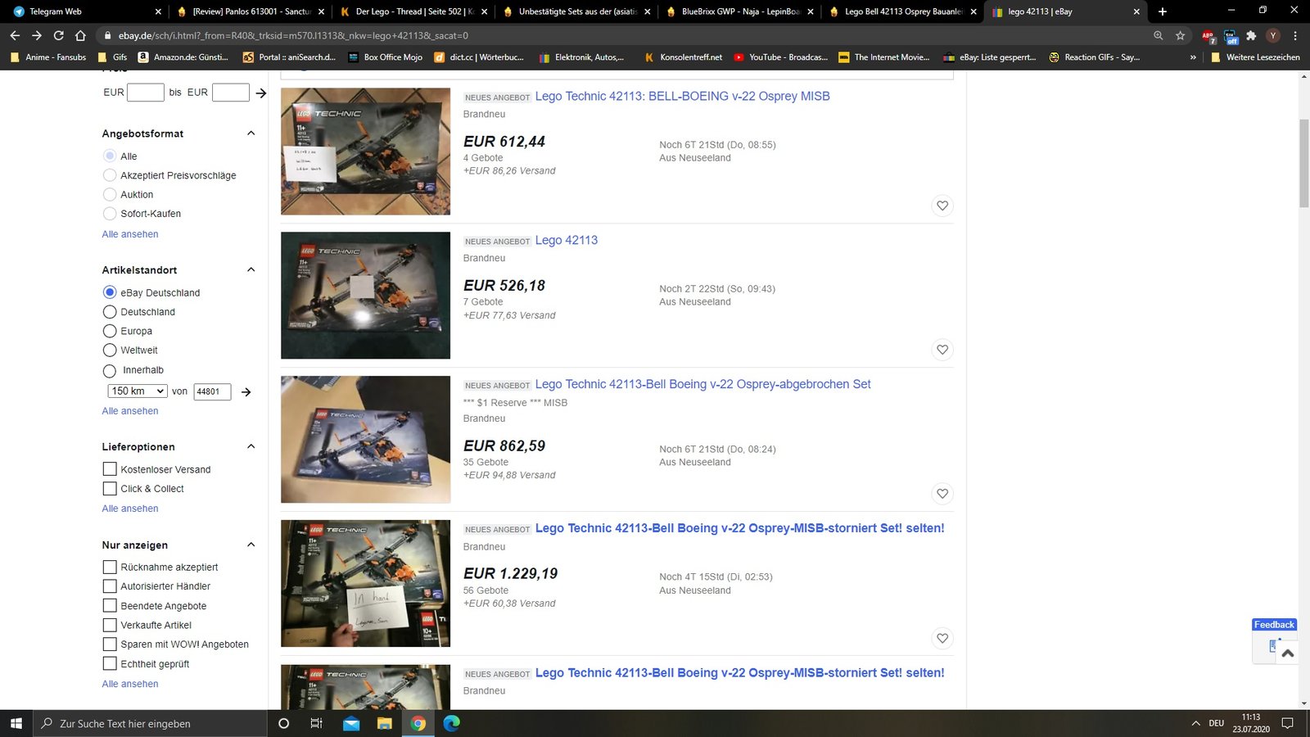Open the EUR 612,44 listing thumbnail
Screen dimensions: 1310x737
[x=365, y=151]
